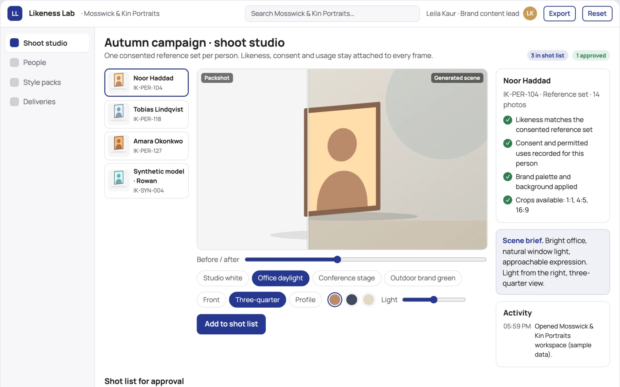The image size is (620, 387).
Task: Click the green check beside Likeness matches
Action: coord(508,120)
